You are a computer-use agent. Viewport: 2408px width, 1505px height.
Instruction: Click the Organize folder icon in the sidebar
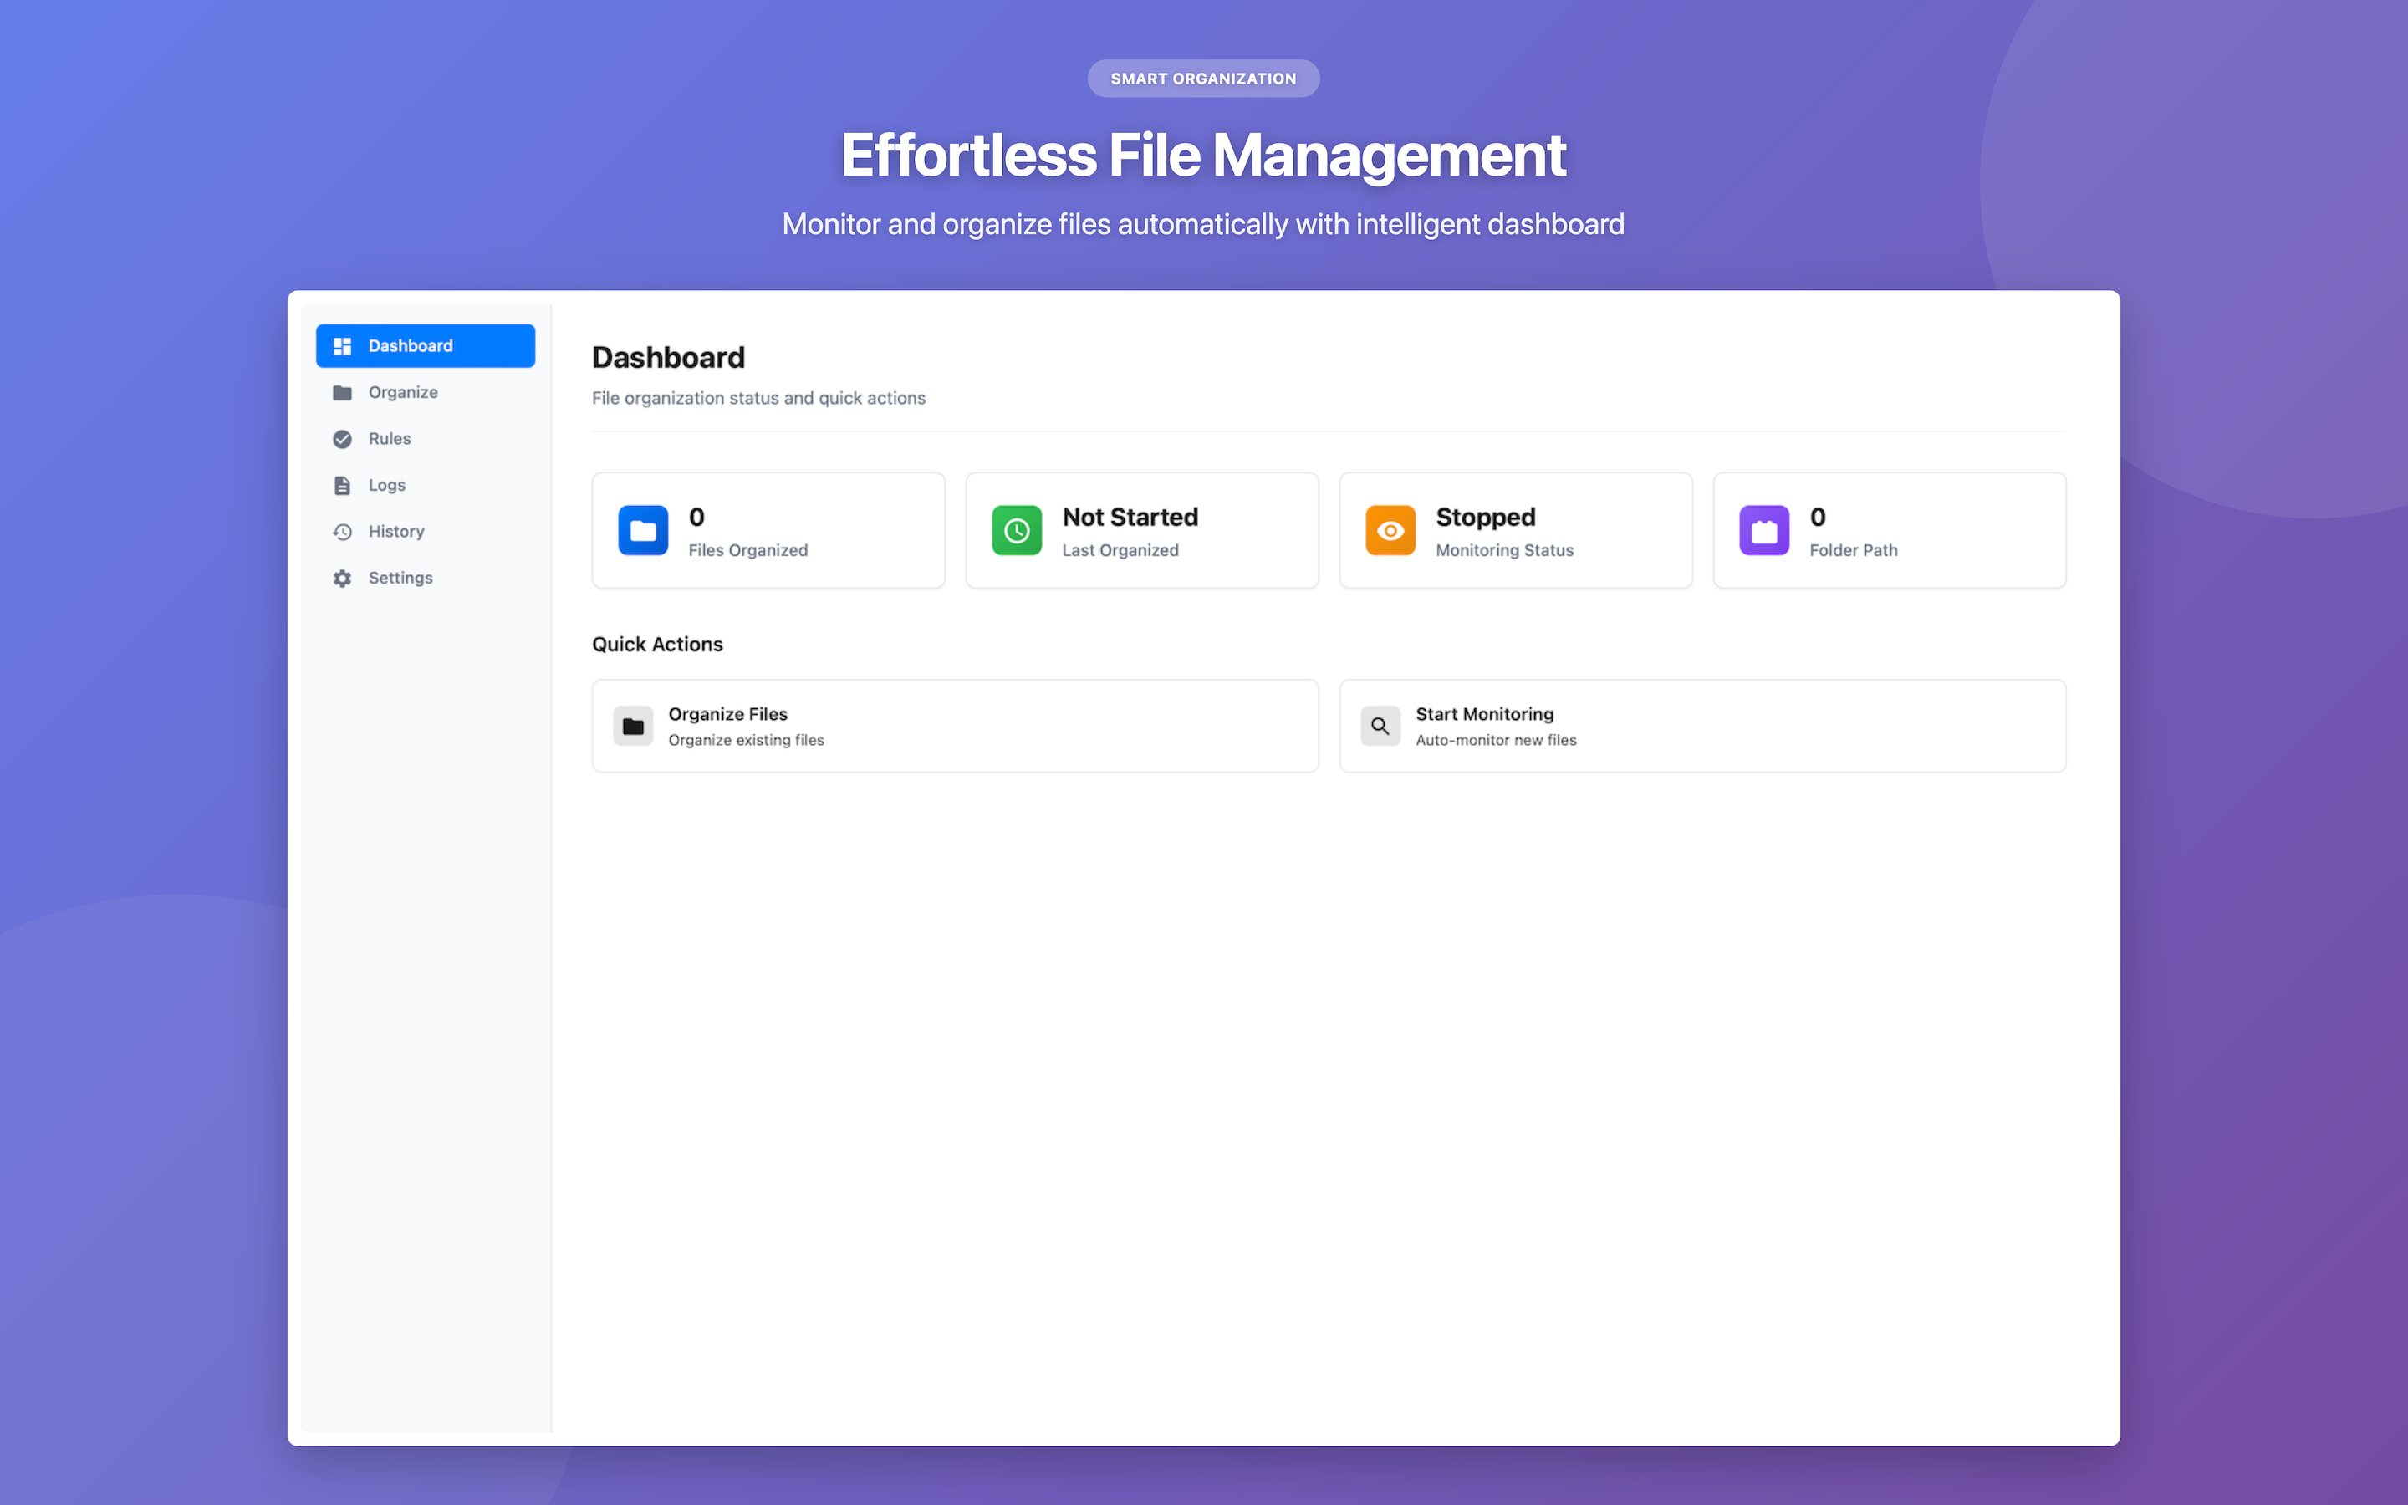[x=342, y=392]
